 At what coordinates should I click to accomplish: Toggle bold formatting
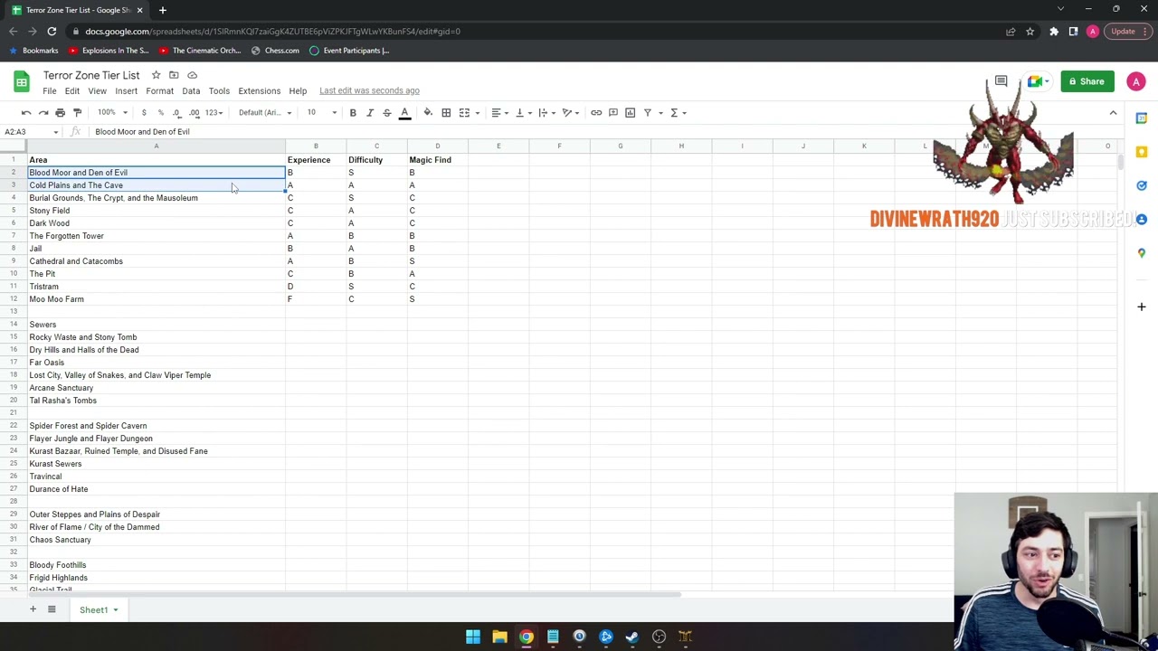353,112
